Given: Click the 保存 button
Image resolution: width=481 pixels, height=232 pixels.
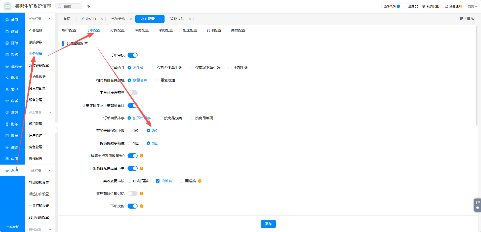Looking at the screenshot, I should (x=268, y=224).
